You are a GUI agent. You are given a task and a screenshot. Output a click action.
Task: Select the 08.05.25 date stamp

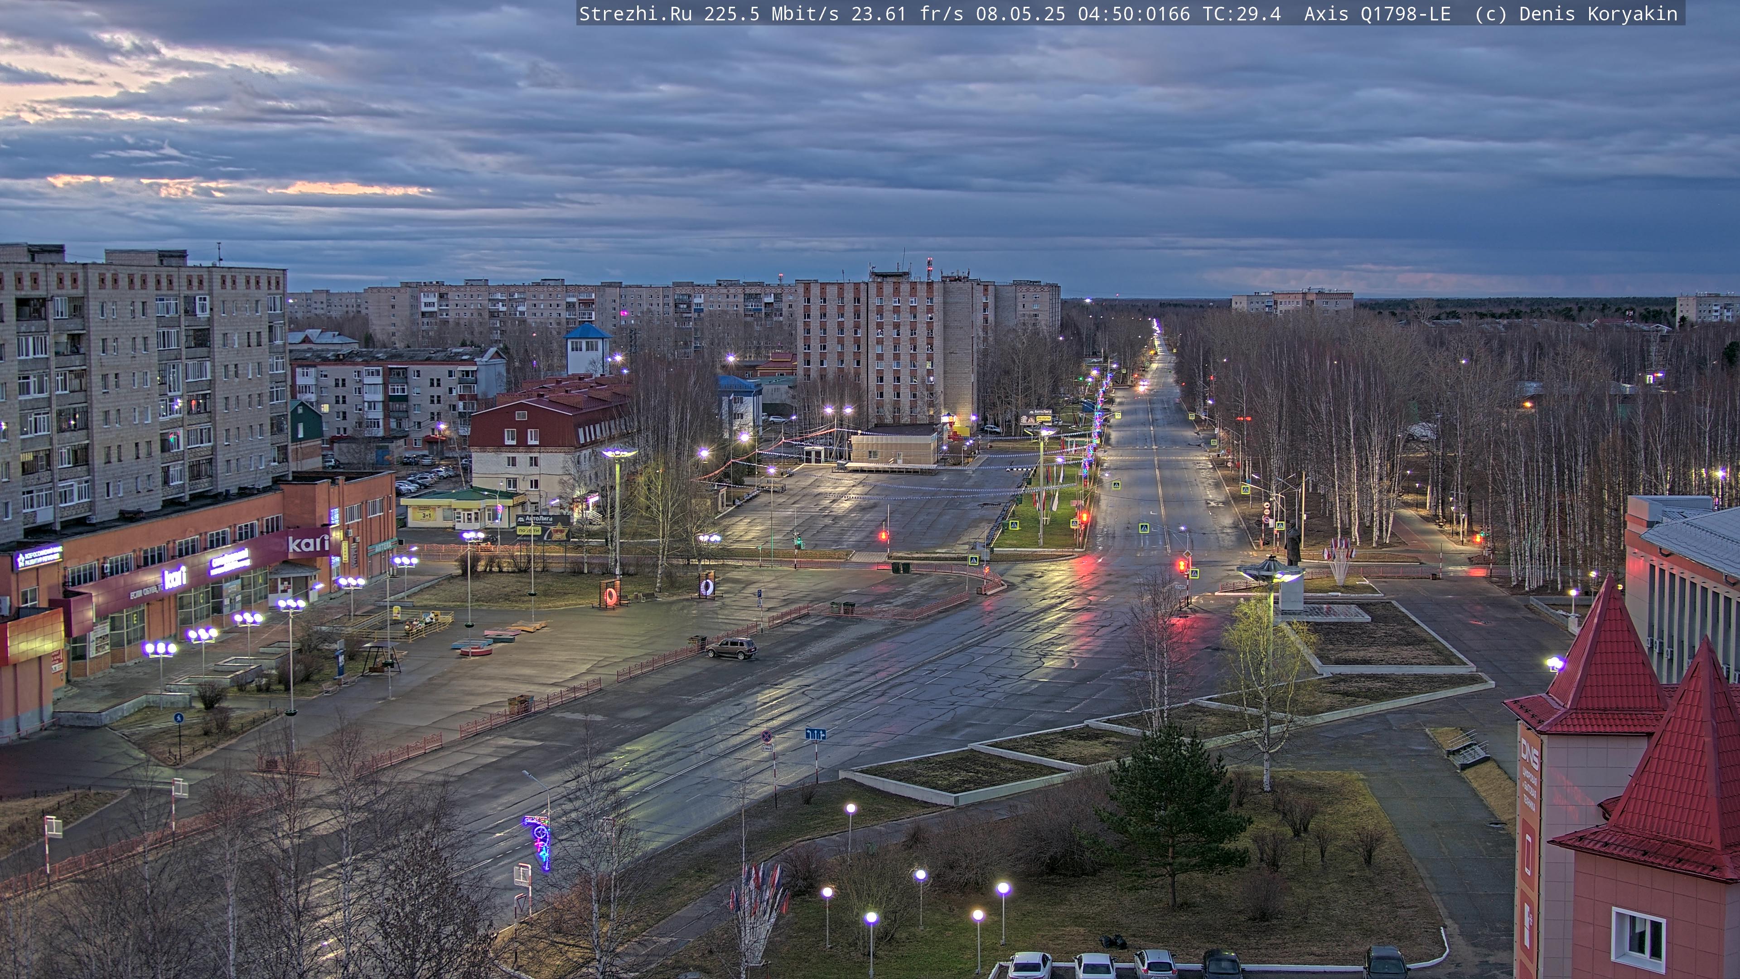pyautogui.click(x=1020, y=14)
